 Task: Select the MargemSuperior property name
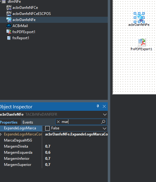click(18, 165)
